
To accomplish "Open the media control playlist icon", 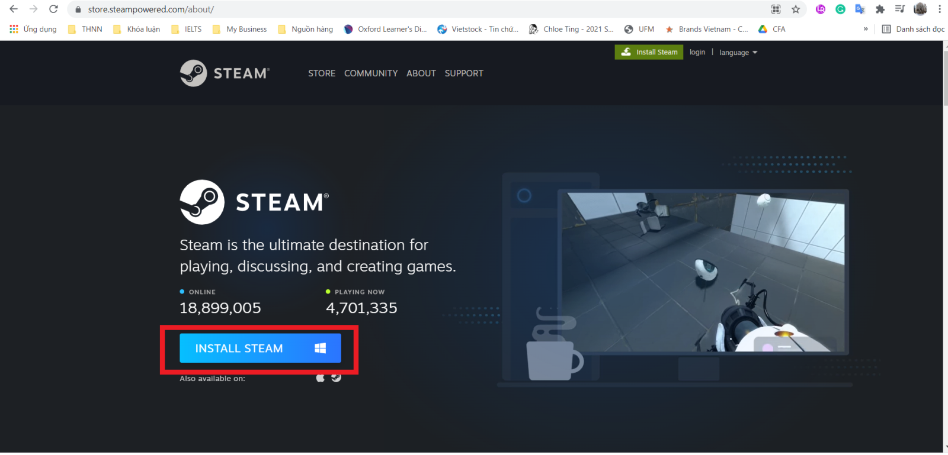I will pyautogui.click(x=899, y=9).
